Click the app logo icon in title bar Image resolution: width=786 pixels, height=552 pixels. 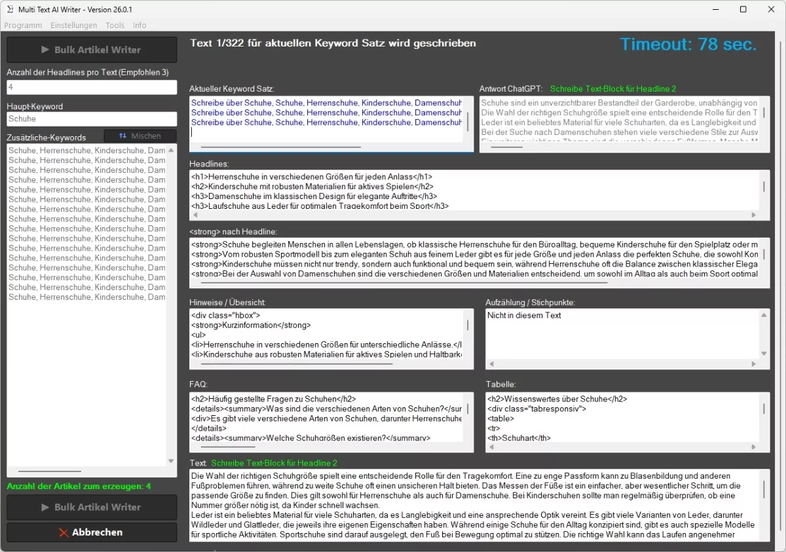[9, 9]
